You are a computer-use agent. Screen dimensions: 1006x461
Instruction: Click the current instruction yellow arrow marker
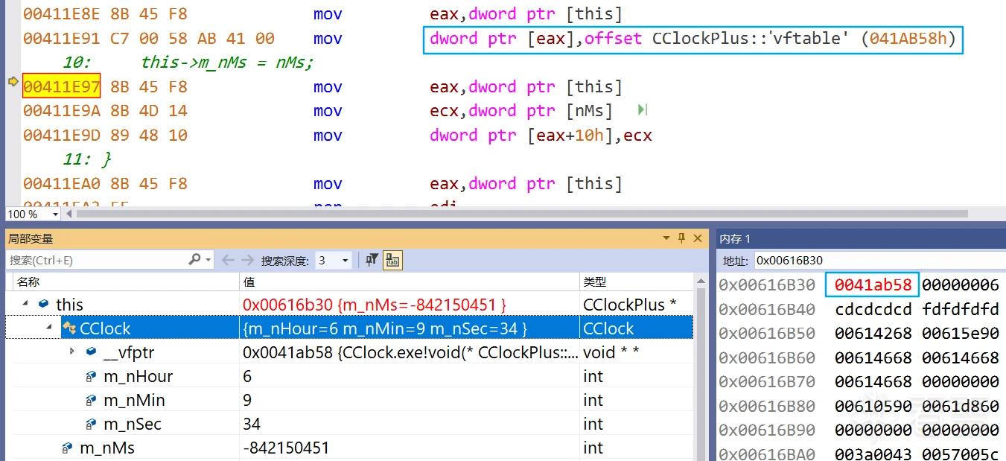click(x=13, y=82)
